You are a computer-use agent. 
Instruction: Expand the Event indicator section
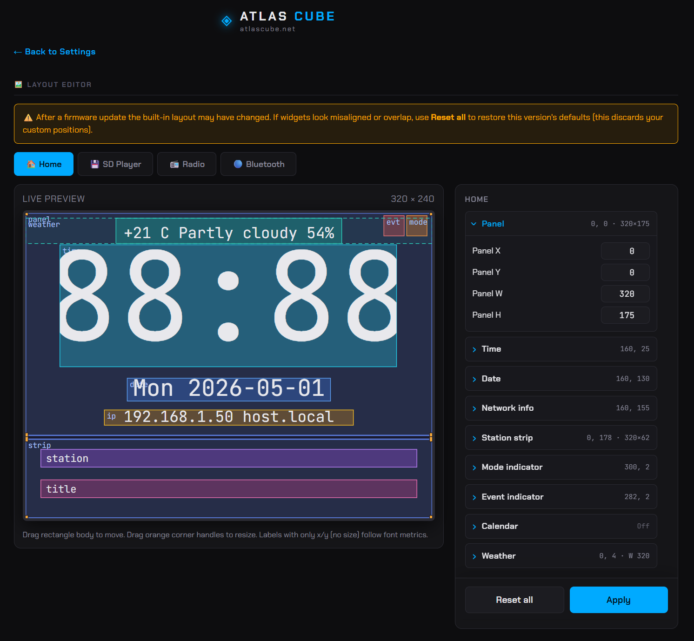tap(561, 497)
